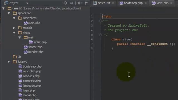Click the cms project folder icon
The height and width of the screenshot is (100, 178).
[x=9, y=8]
